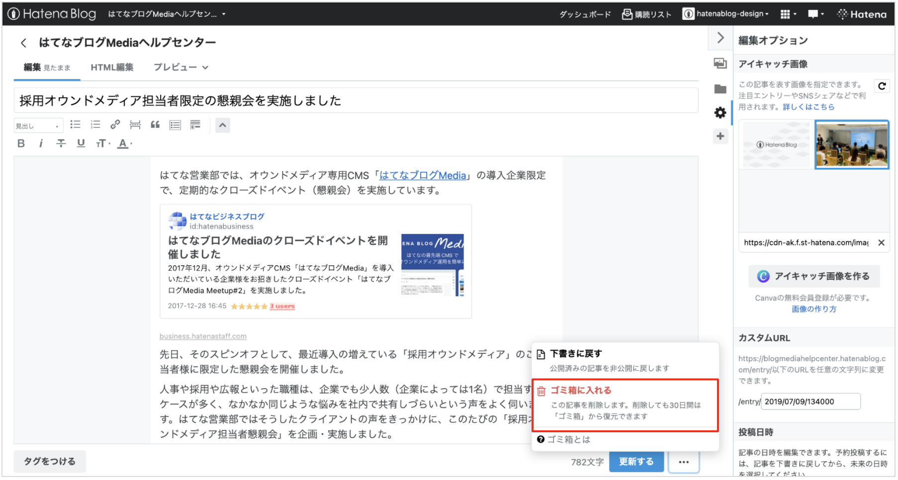Open the notifications speech bubble menu
898x480 pixels.
pyautogui.click(x=815, y=14)
